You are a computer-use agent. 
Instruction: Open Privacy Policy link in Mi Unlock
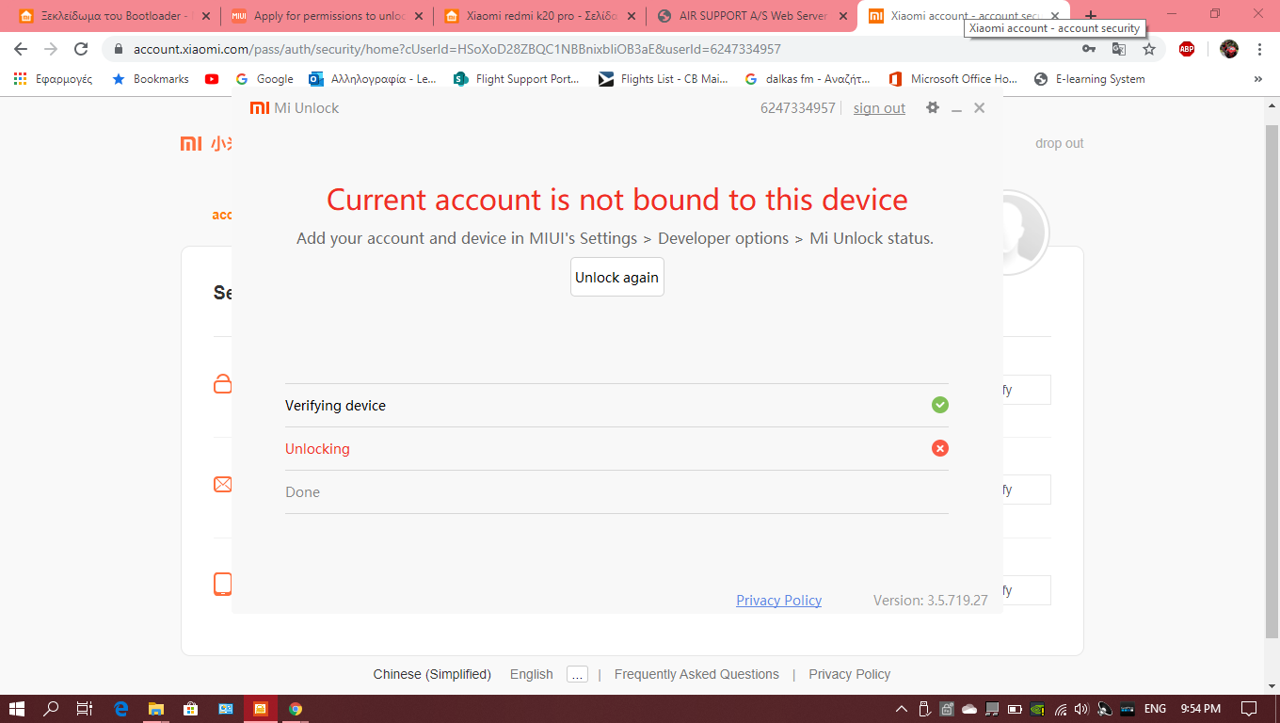[778, 601]
